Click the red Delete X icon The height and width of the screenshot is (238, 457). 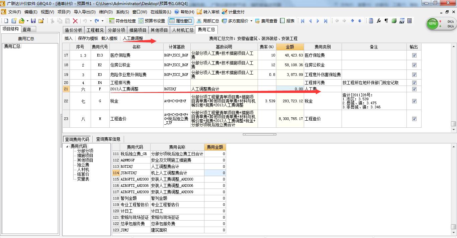point(75,21)
